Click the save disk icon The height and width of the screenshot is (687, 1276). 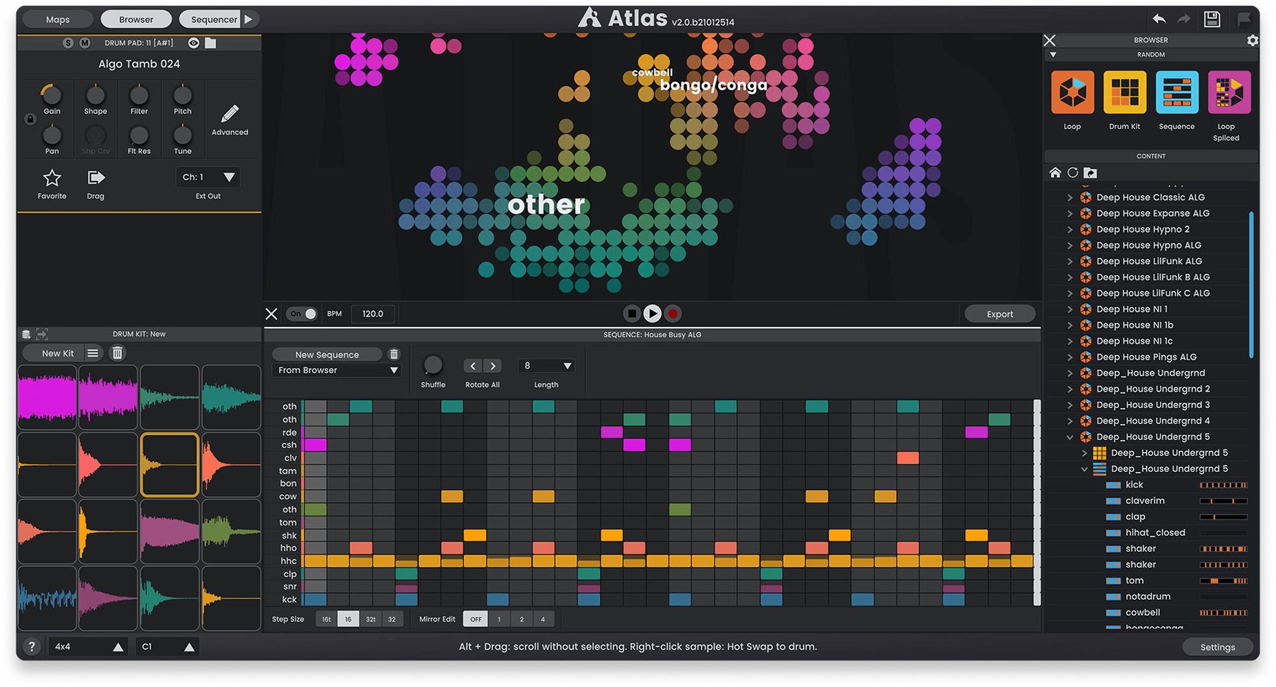point(1211,19)
